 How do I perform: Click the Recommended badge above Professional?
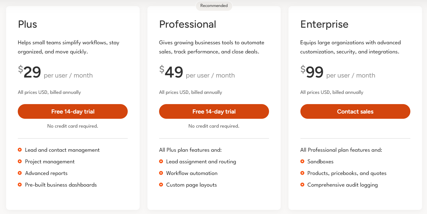[x=214, y=6]
